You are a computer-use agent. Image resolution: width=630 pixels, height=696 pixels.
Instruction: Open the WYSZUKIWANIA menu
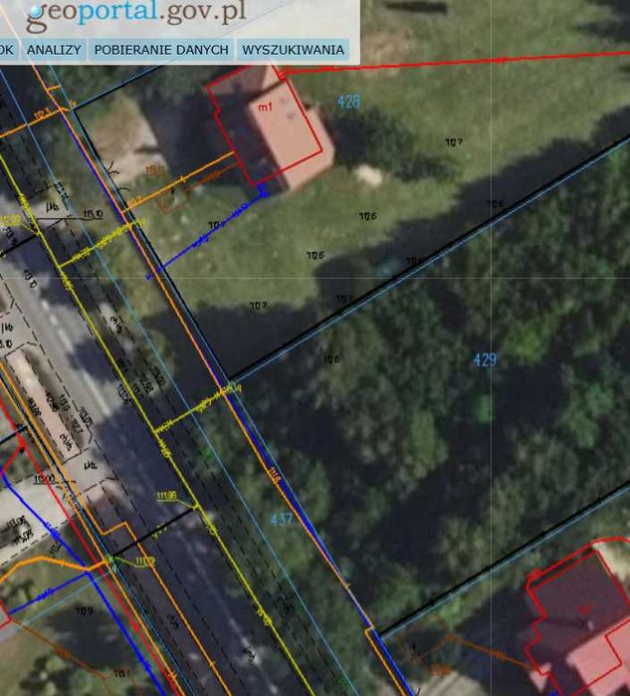294,49
